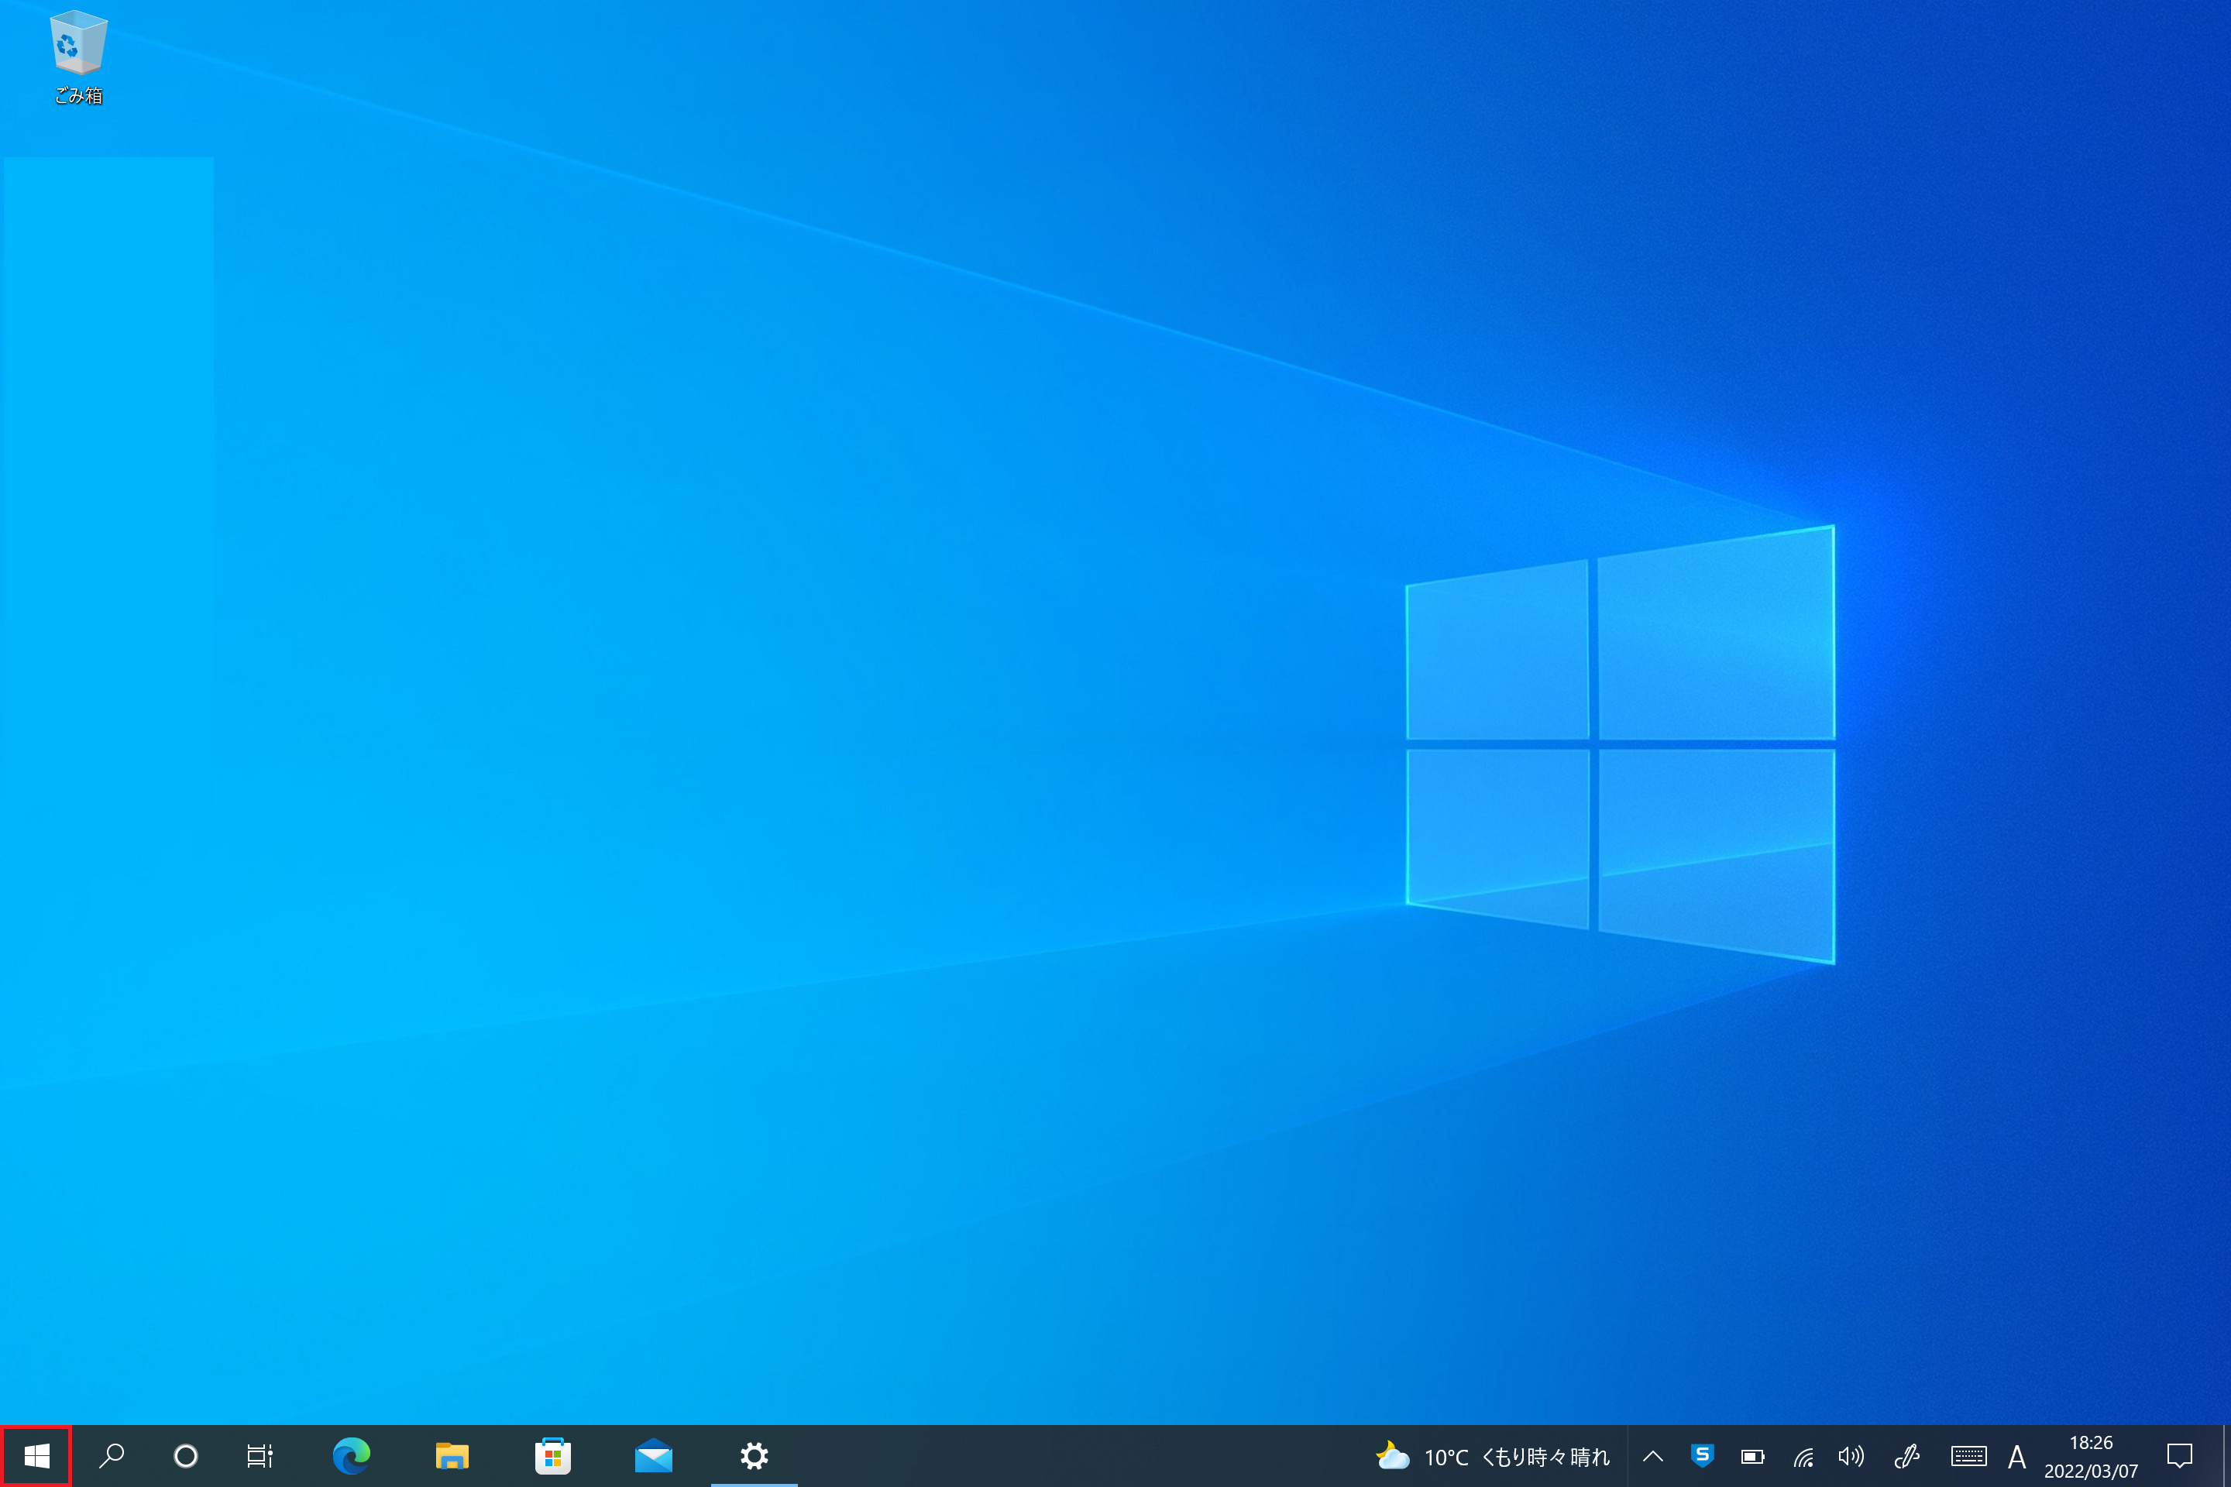Open taskbar search magnifier
Screen dimensions: 2231x1487
pyautogui.click(x=112, y=1456)
